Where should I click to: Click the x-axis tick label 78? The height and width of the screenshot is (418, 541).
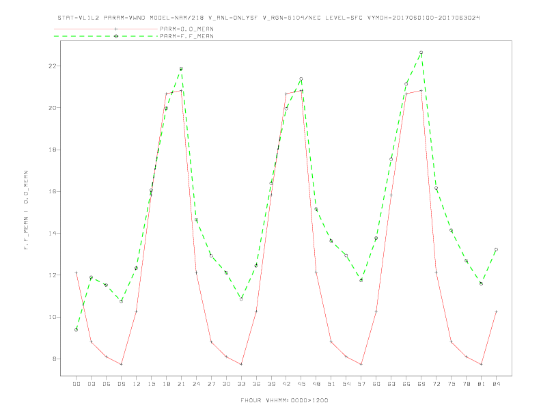466,384
